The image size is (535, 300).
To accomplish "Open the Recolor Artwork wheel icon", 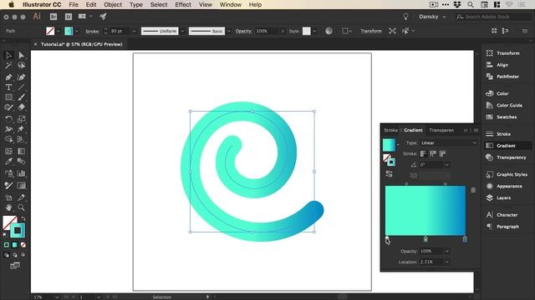I will [329, 31].
